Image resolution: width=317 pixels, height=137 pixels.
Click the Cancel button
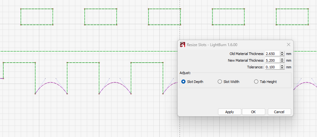(279, 112)
